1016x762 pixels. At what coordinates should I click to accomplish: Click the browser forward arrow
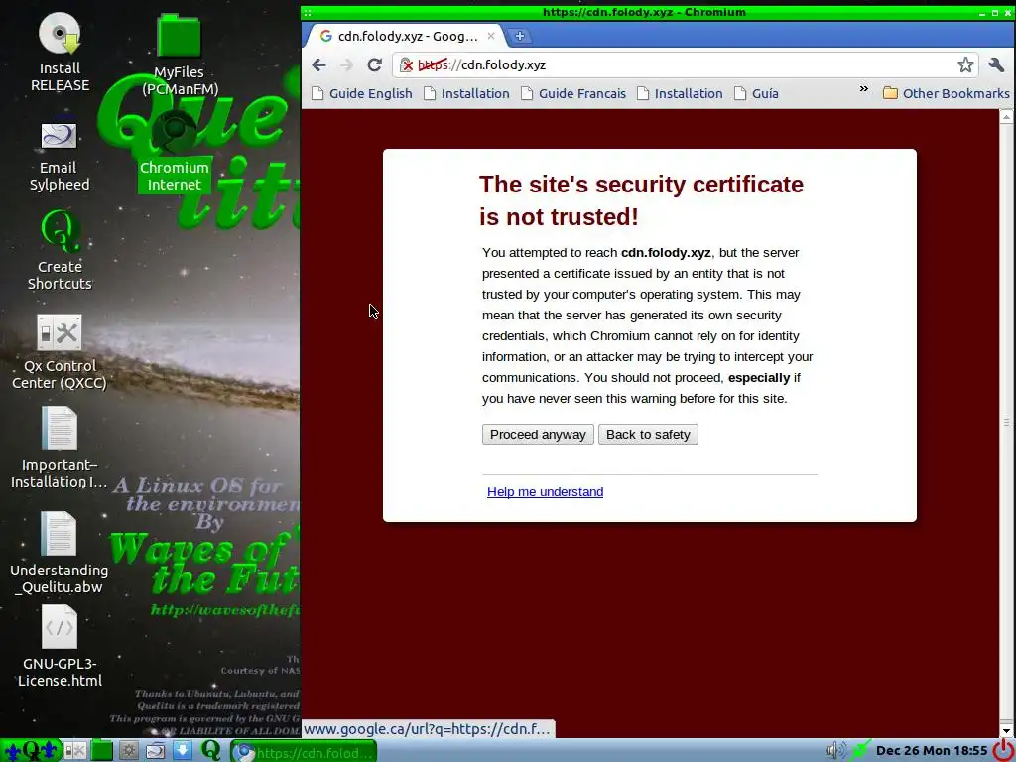point(346,64)
